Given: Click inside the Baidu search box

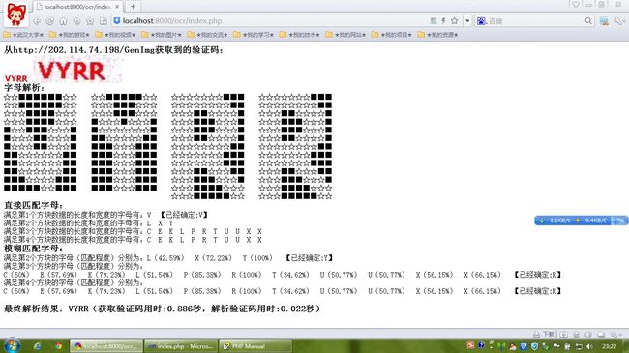Looking at the screenshot, I should pos(535,21).
